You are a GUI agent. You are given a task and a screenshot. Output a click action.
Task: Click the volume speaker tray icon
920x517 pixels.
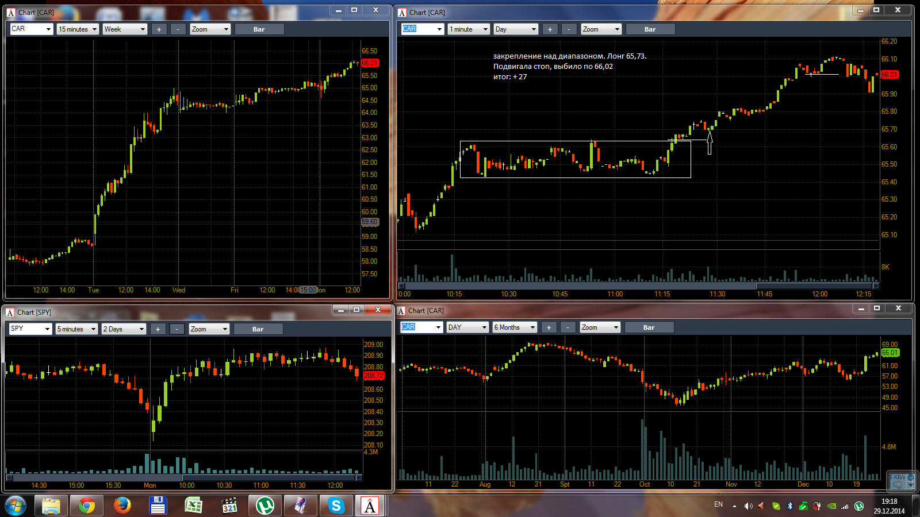coord(748,506)
